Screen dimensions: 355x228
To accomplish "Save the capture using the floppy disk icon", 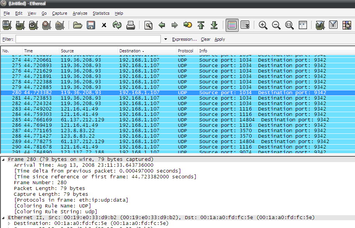I will (91, 25).
